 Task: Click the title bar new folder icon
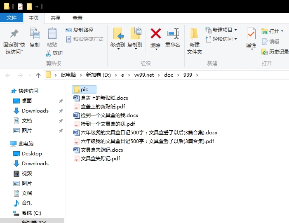29,7
